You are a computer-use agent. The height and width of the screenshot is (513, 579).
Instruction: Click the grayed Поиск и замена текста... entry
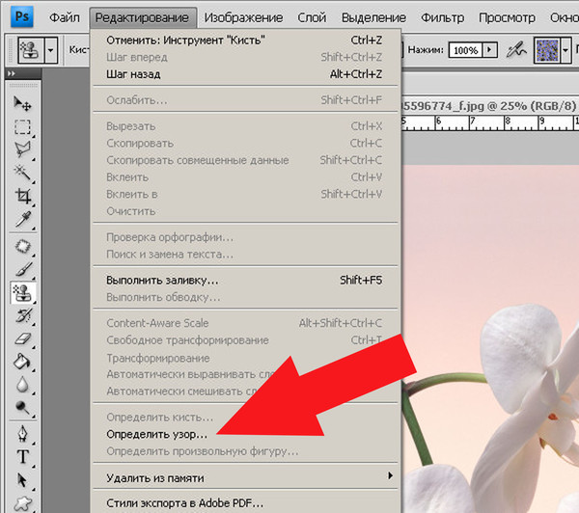point(245,255)
